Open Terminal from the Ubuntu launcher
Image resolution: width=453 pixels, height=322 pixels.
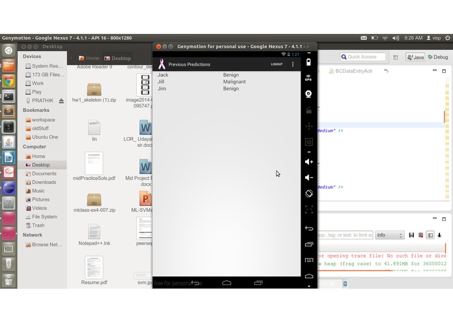pos(8,96)
